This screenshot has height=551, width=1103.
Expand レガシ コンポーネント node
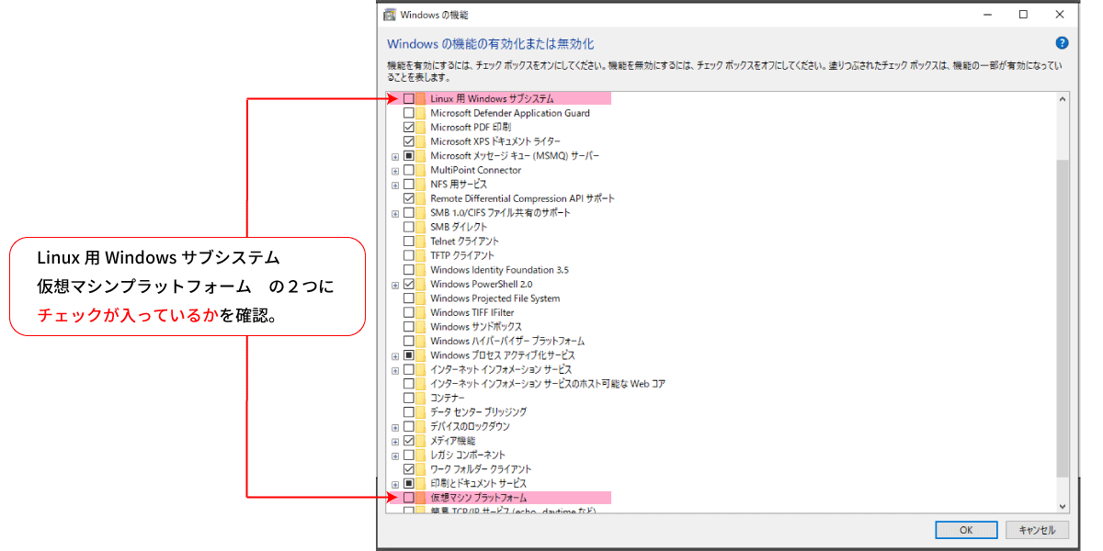coord(395,455)
